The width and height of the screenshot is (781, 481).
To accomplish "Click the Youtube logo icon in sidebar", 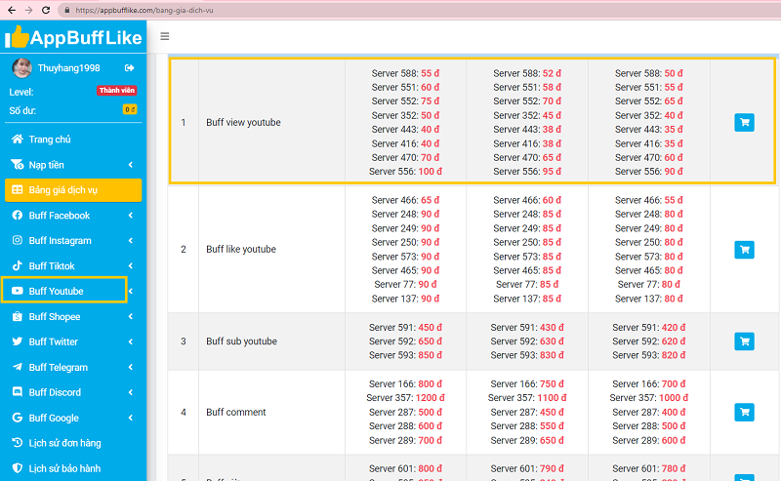I will click(18, 291).
